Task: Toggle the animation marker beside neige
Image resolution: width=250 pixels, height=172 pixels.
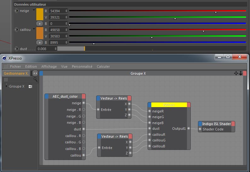Action: (16, 11)
